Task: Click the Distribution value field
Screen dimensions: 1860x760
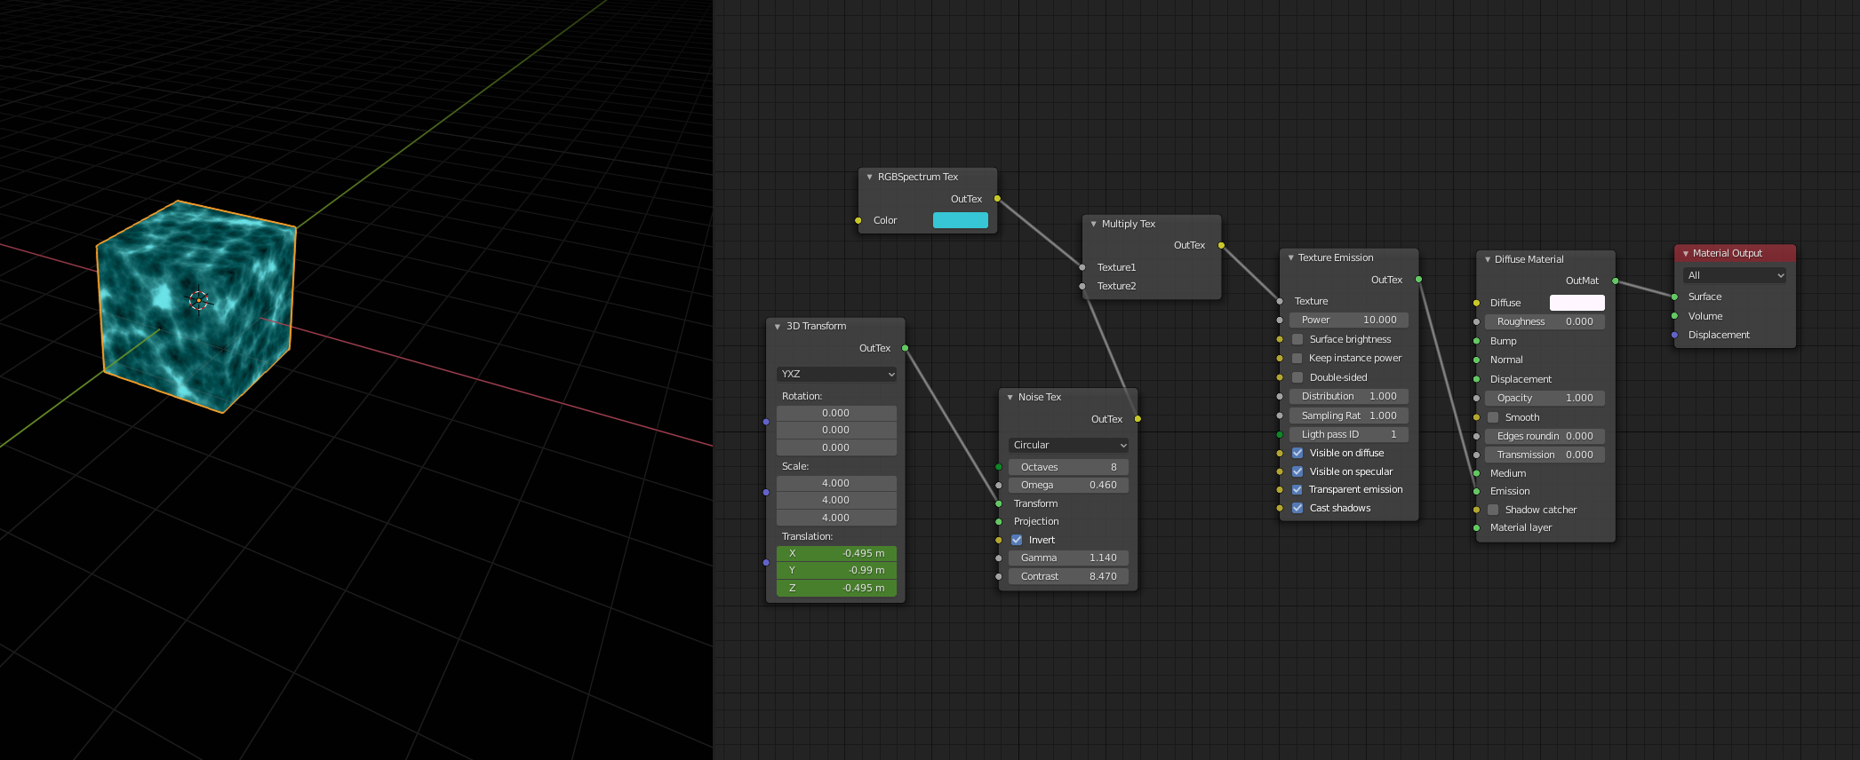Action: 1349,396
